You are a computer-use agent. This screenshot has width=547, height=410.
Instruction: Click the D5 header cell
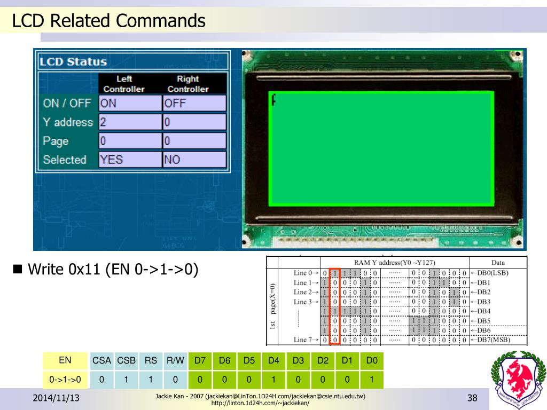(x=249, y=360)
